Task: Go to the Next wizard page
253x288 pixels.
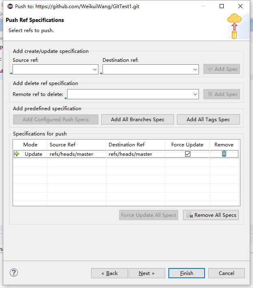Action: pos(146,273)
